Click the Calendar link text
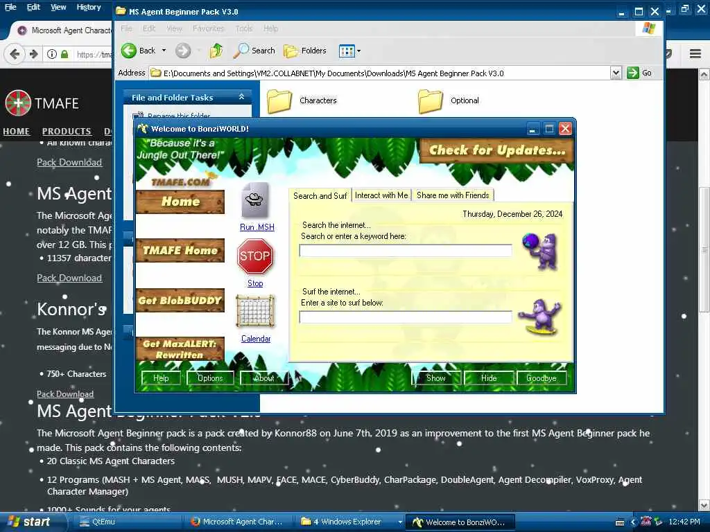The height and width of the screenshot is (532, 710). pyautogui.click(x=256, y=338)
